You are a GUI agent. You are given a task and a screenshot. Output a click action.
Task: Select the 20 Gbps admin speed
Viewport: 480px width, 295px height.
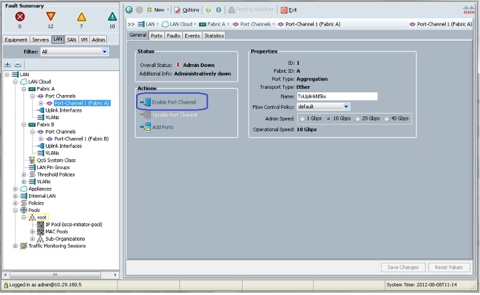click(358, 119)
